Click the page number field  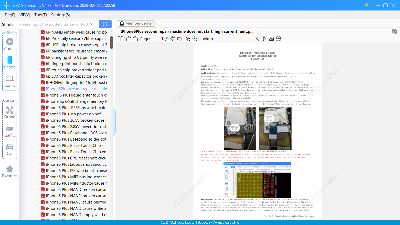[x=158, y=39]
